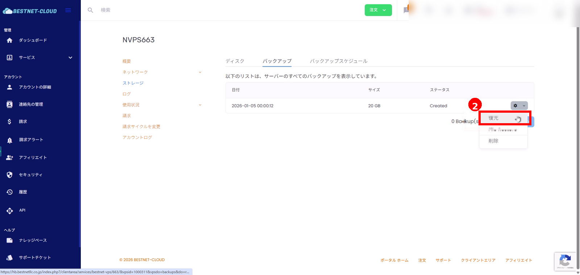The image size is (580, 275).
Task: Click the クライアントエリア footer link
Action: tap(478, 260)
